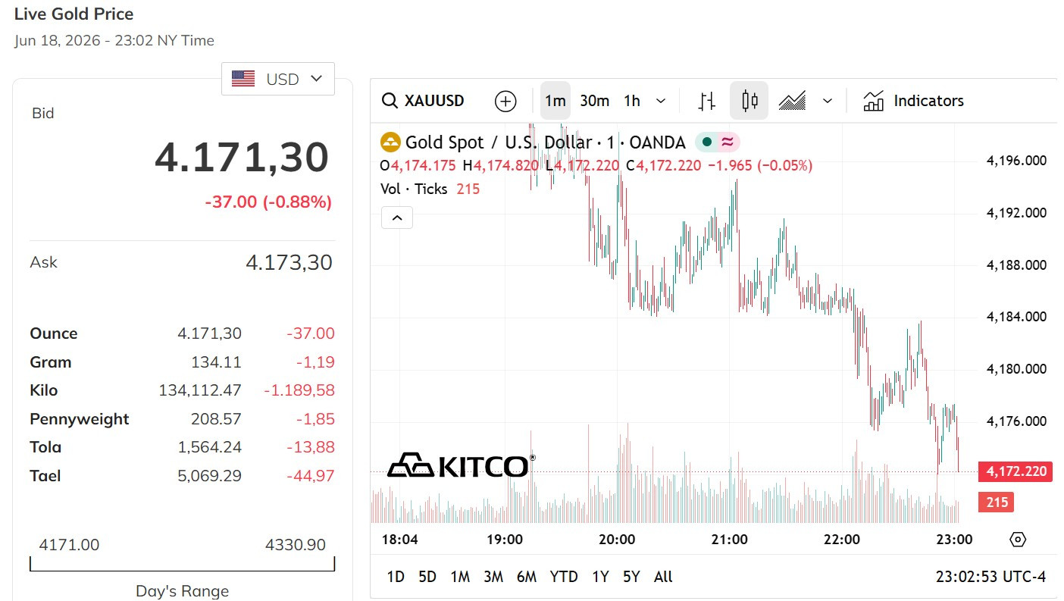1064x601 pixels.
Task: Select the bars chart style icon
Action: coord(707,101)
